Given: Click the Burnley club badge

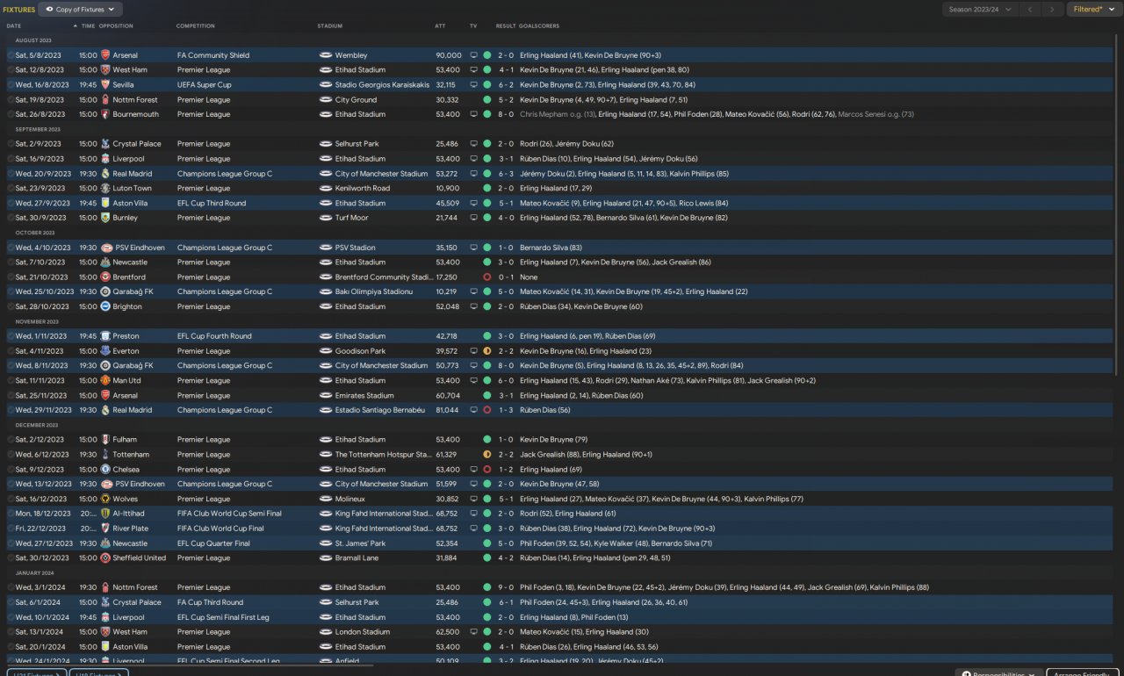Looking at the screenshot, I should pyautogui.click(x=105, y=218).
